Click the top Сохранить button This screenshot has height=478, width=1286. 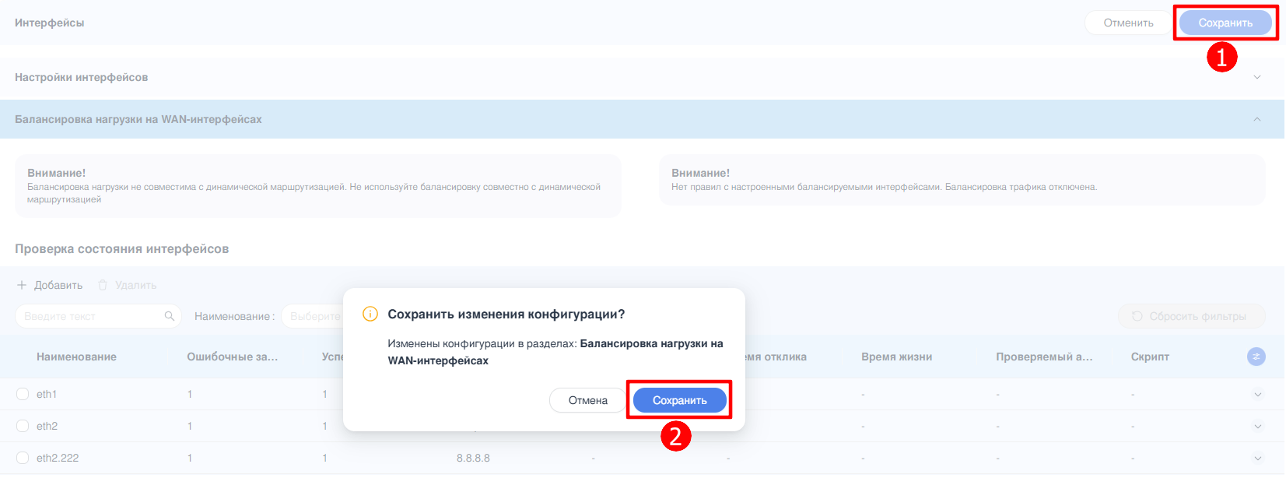coord(1225,23)
